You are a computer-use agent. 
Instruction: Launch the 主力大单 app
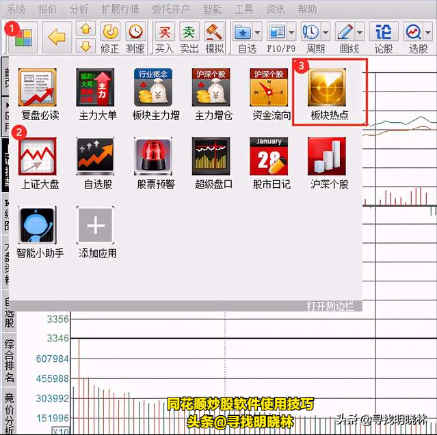(x=95, y=87)
